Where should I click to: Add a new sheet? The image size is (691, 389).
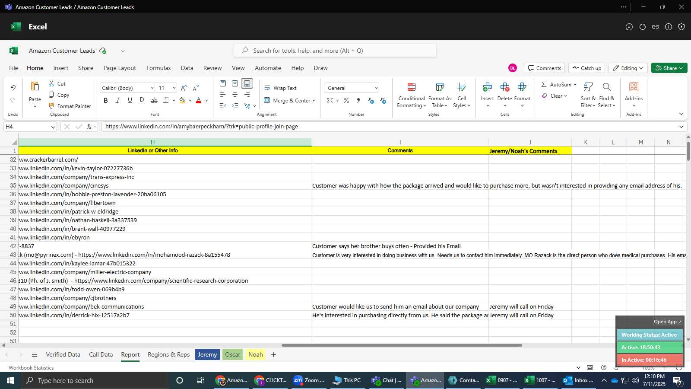tap(273, 354)
